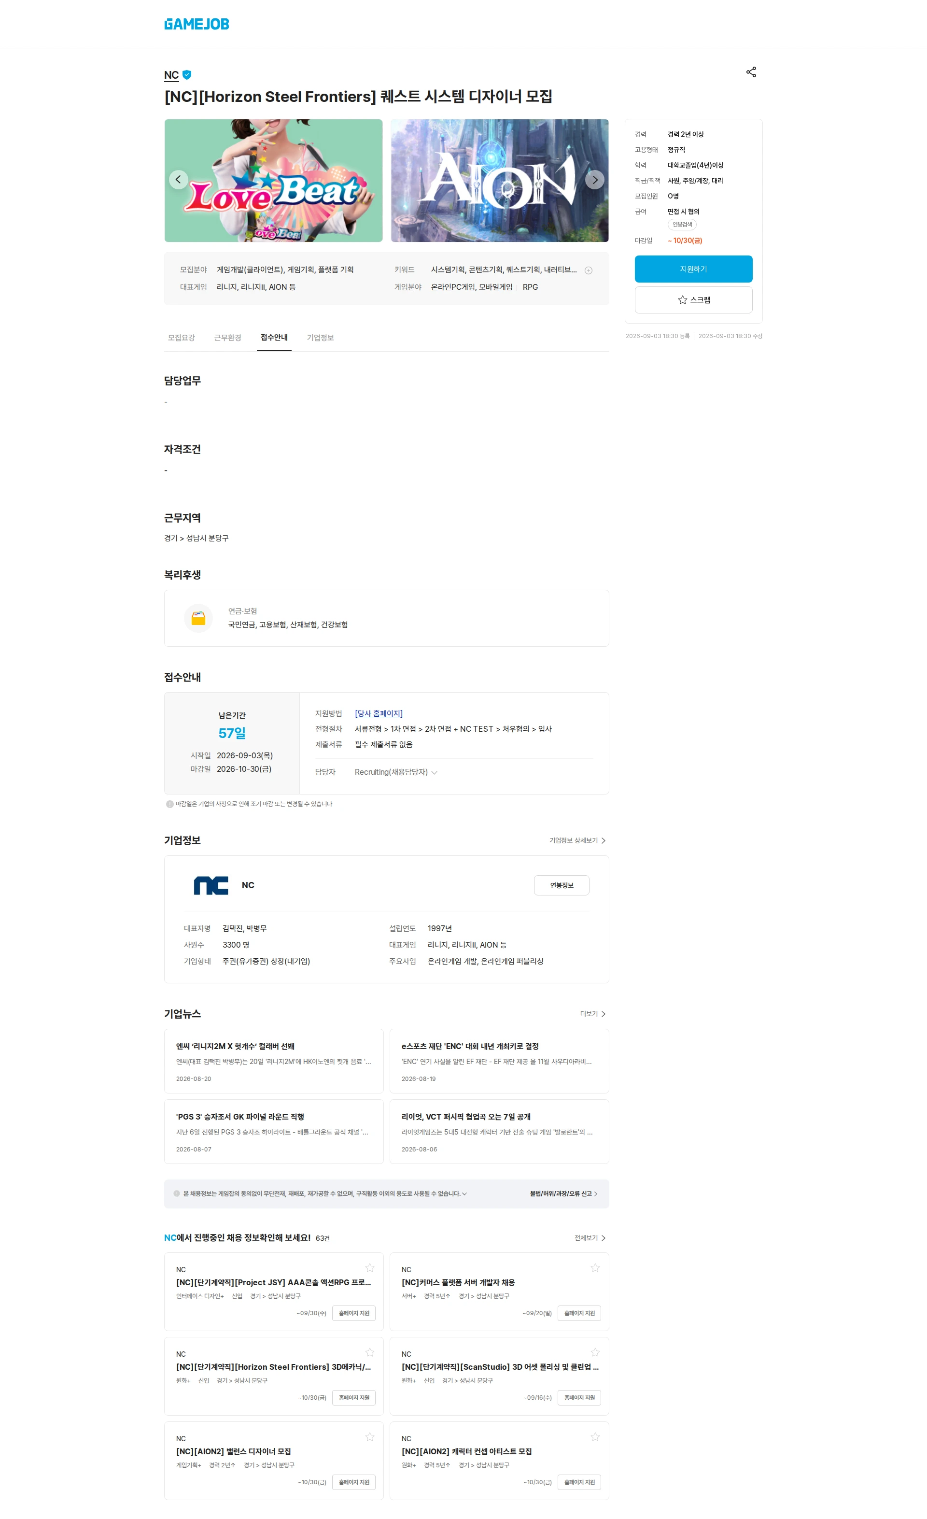Report via 불법/허위/과장/오류 신고
Screen dimensions: 927x1519
563,1193
